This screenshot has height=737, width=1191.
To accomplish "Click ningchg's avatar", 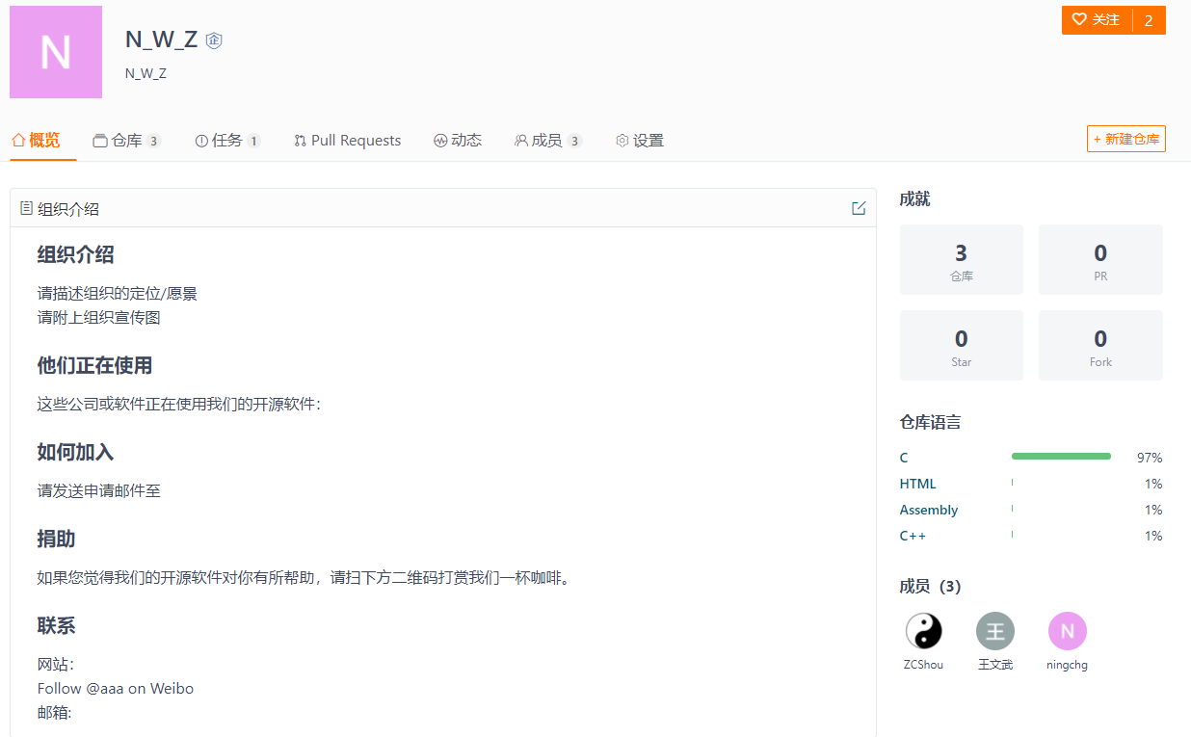I will pos(1067,631).
